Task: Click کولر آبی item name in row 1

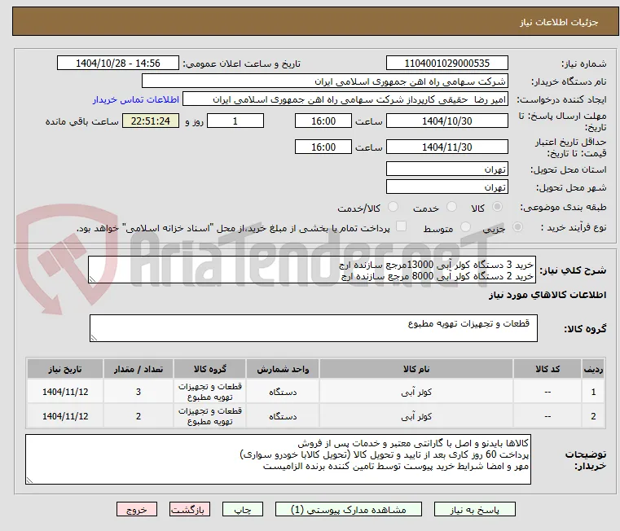Action: [416, 392]
